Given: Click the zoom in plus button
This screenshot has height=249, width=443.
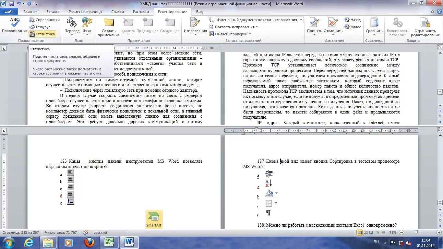Looking at the screenshot, I should [438, 232].
